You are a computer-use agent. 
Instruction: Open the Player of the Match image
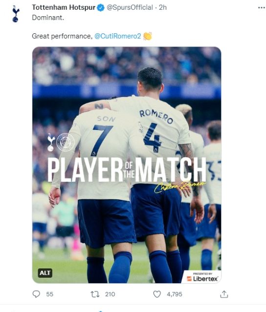click(x=127, y=165)
